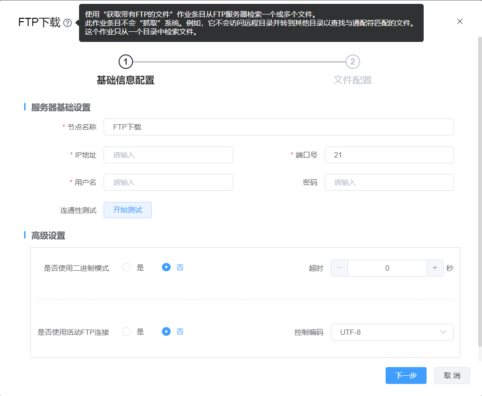Click the plus icon to increase 超时
Viewport: 482px width, 396px height.
click(435, 268)
